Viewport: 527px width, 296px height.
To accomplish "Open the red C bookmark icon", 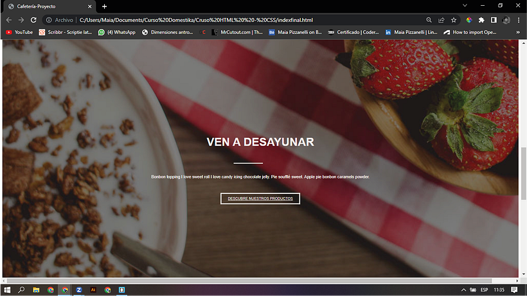I will 202,32.
